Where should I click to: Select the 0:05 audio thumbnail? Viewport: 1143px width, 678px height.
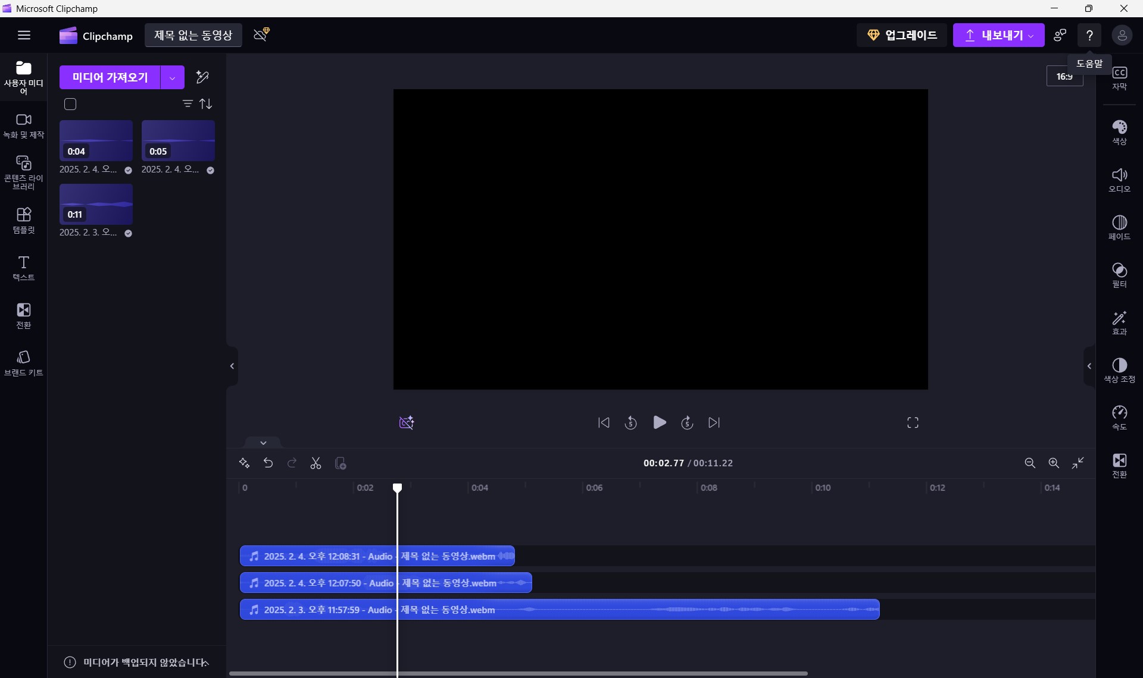178,140
